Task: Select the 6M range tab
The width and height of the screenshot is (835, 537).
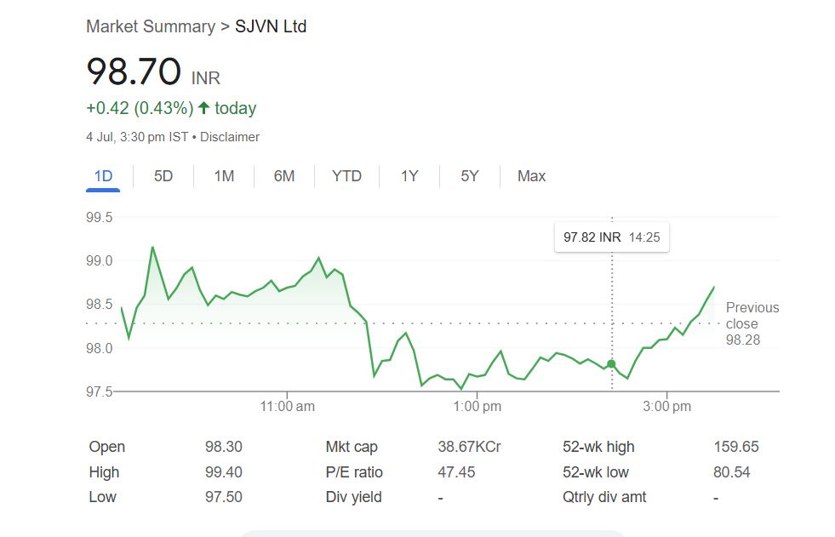Action: point(284,176)
